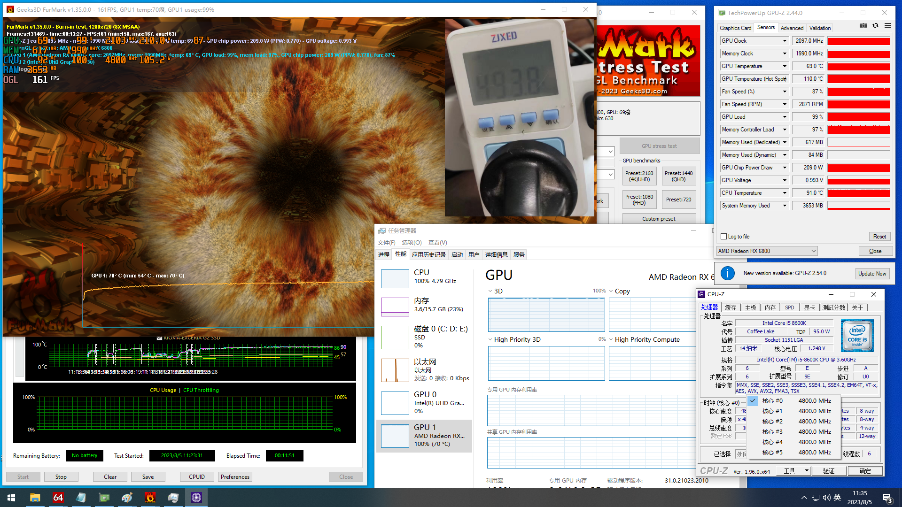Open CPU-Z Tools dropdown arrow
Image resolution: width=902 pixels, height=507 pixels.
tap(807, 471)
